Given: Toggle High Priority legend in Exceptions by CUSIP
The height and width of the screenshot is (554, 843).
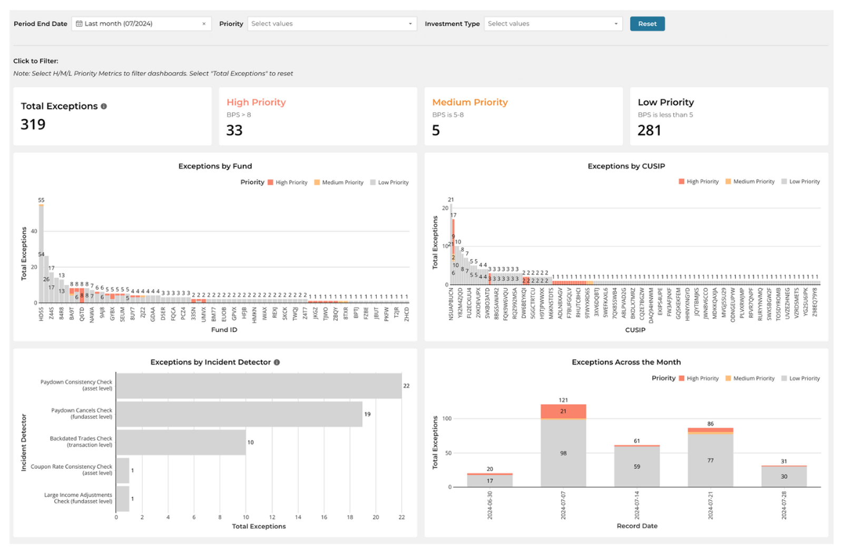Looking at the screenshot, I should (698, 182).
